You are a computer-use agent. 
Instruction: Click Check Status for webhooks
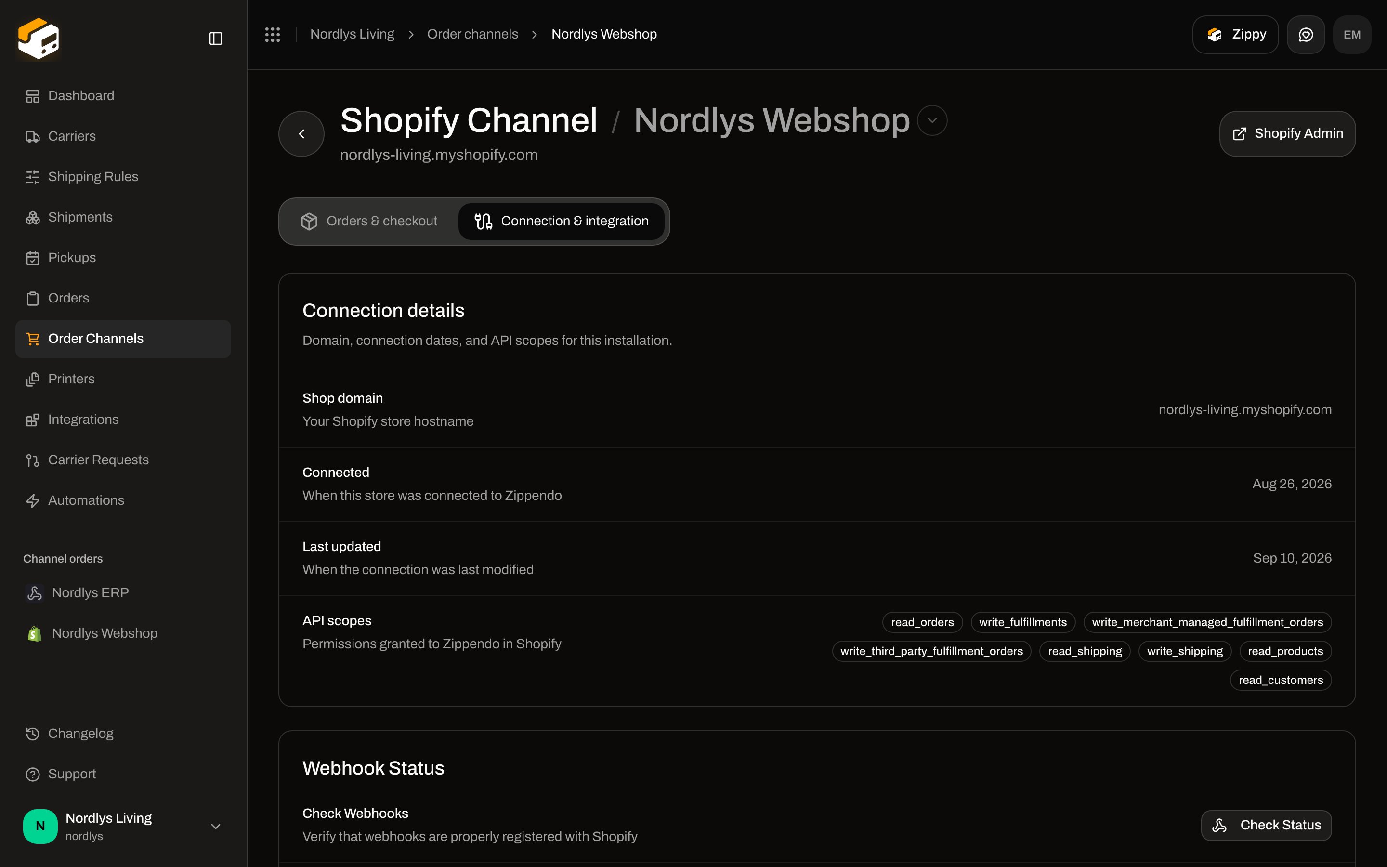coord(1266,825)
